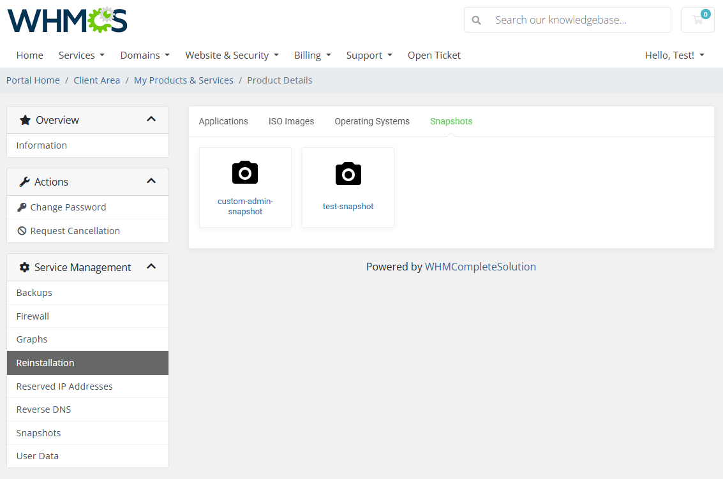Click the knowledgebase search input field
Image resolution: width=723 pixels, height=479 pixels.
(x=568, y=20)
